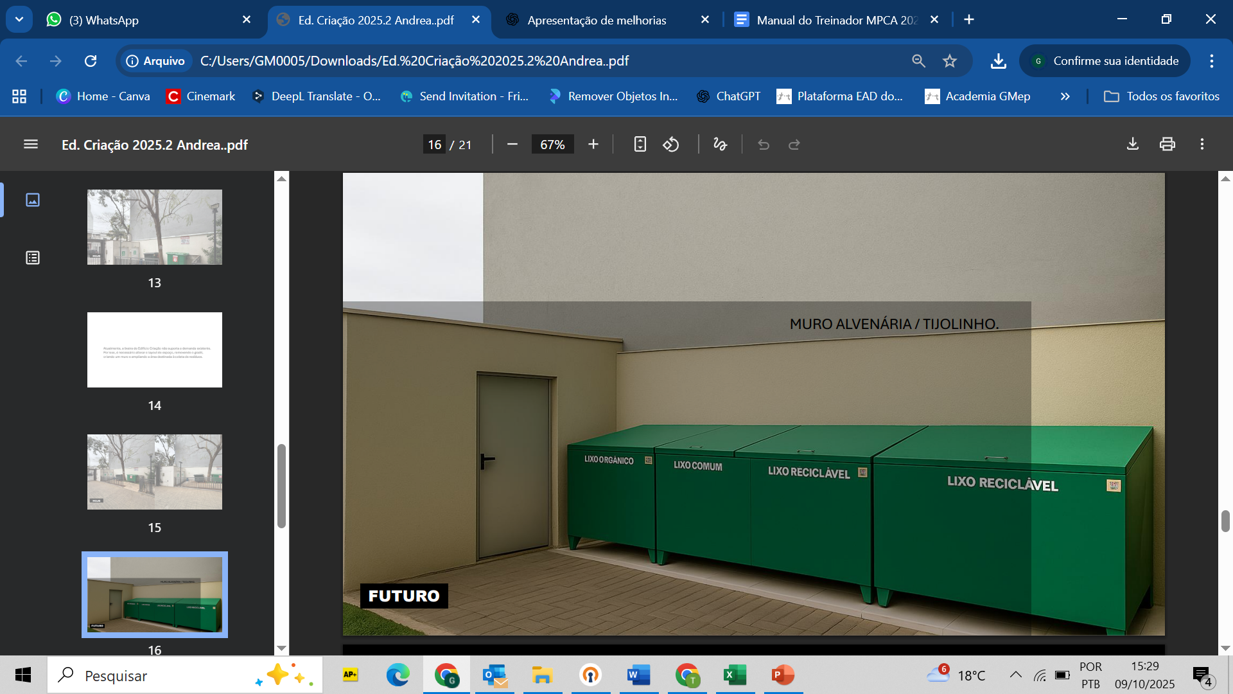
Task: Bookmark this page with the star
Action: (x=950, y=61)
